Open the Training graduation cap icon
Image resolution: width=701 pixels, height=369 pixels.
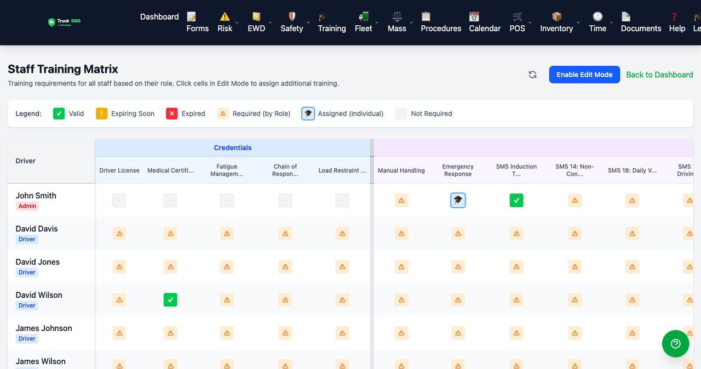click(323, 16)
